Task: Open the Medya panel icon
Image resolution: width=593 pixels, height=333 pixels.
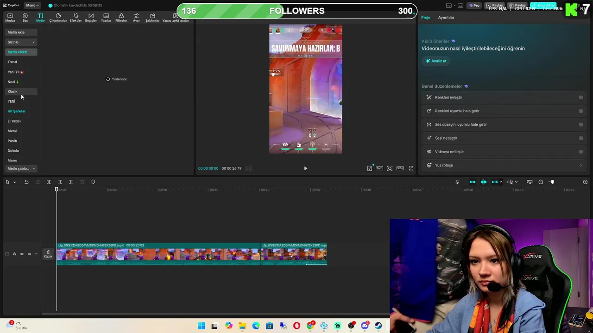Action: [x=10, y=18]
